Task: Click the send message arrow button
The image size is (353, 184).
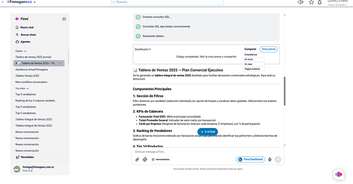Action: click(278, 160)
